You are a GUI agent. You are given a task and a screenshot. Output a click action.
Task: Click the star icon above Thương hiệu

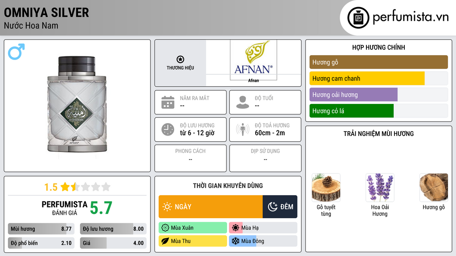point(180,60)
